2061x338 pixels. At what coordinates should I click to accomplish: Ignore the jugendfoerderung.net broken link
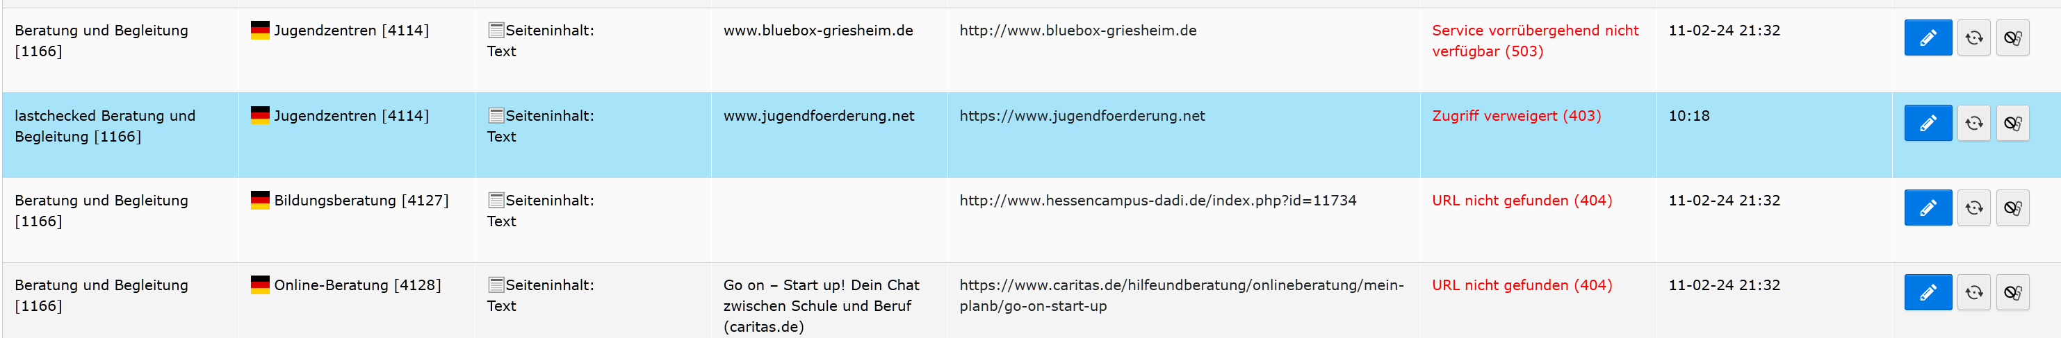coord(2012,123)
